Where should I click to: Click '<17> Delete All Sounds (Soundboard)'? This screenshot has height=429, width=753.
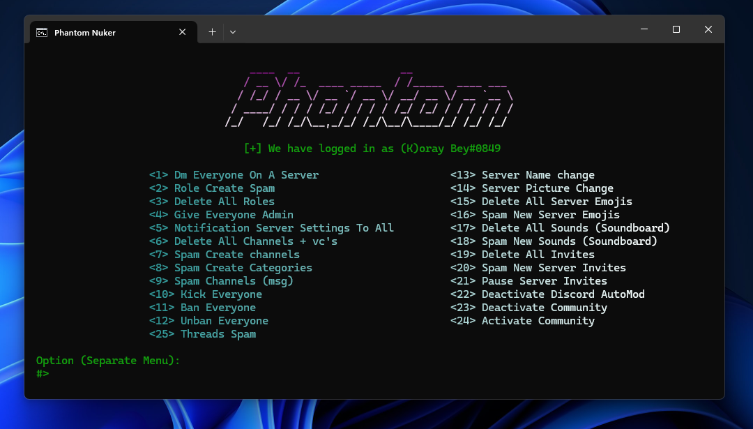tap(560, 227)
